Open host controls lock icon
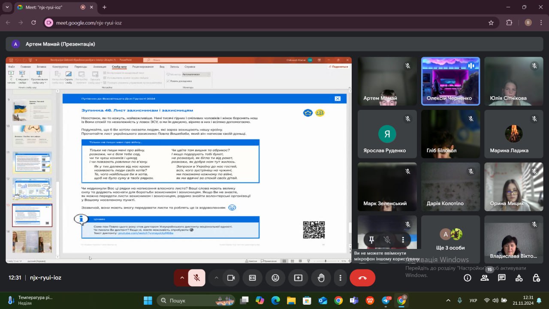Screen dimensions: 549x309 [x=536, y=278]
